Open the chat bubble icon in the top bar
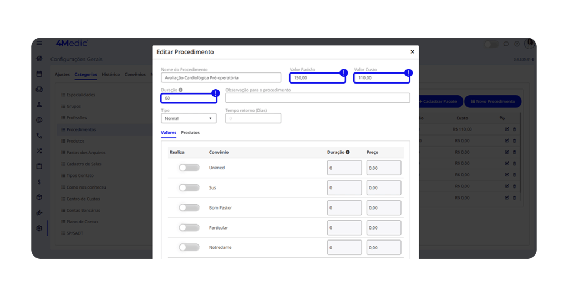This screenshot has height=297, width=568. (x=505, y=44)
